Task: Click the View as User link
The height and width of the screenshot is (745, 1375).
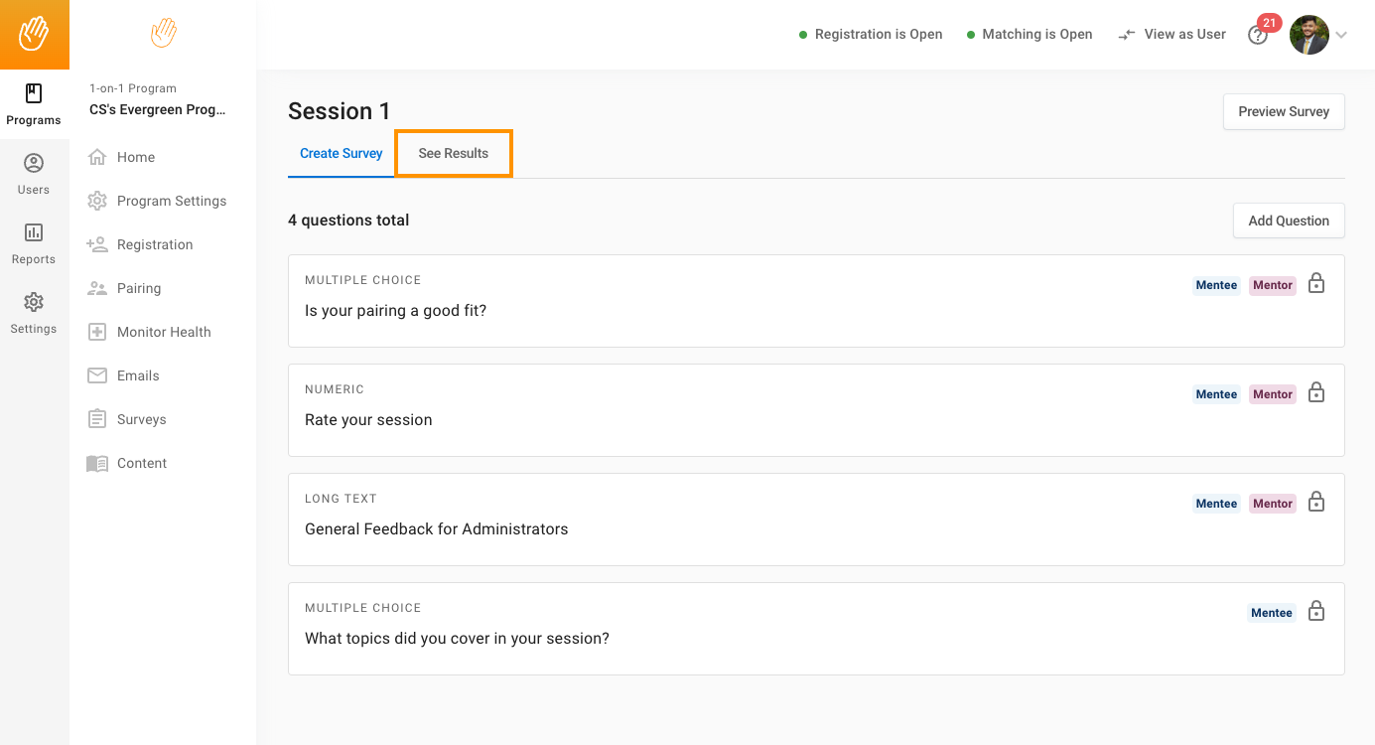Action: point(1184,34)
